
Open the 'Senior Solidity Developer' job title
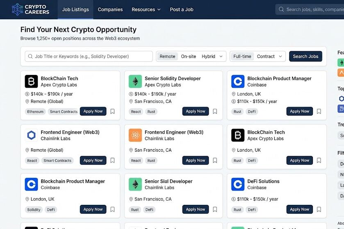click(173, 79)
